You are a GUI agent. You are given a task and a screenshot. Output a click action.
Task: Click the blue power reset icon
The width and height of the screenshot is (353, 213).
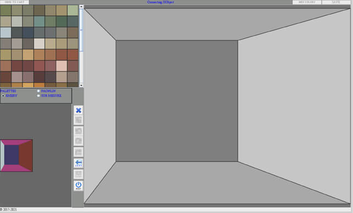[78, 185]
